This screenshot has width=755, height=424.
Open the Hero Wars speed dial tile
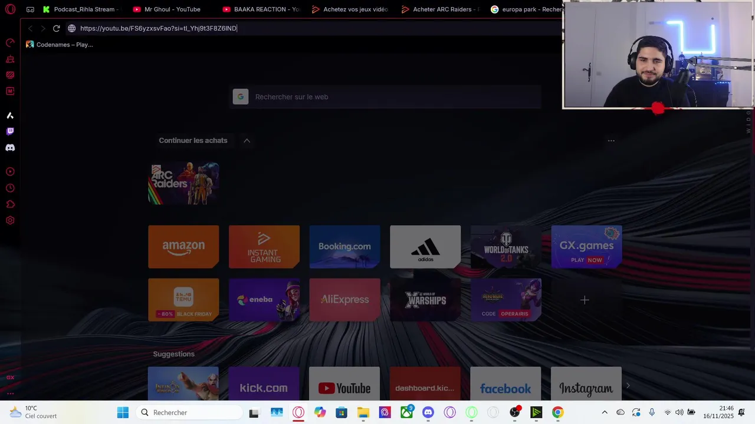[506, 300]
